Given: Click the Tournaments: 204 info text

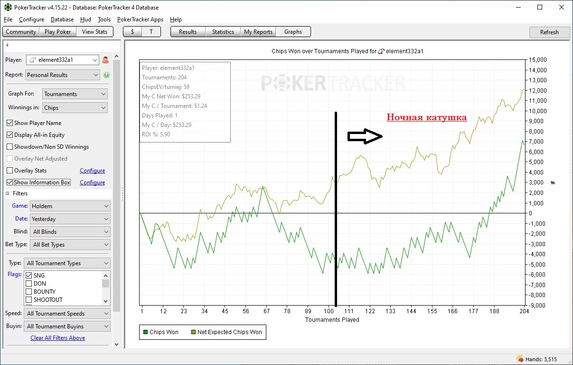Looking at the screenshot, I should 165,77.
